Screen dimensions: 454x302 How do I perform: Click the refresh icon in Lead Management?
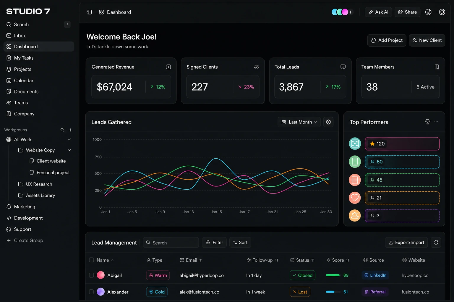(436, 242)
